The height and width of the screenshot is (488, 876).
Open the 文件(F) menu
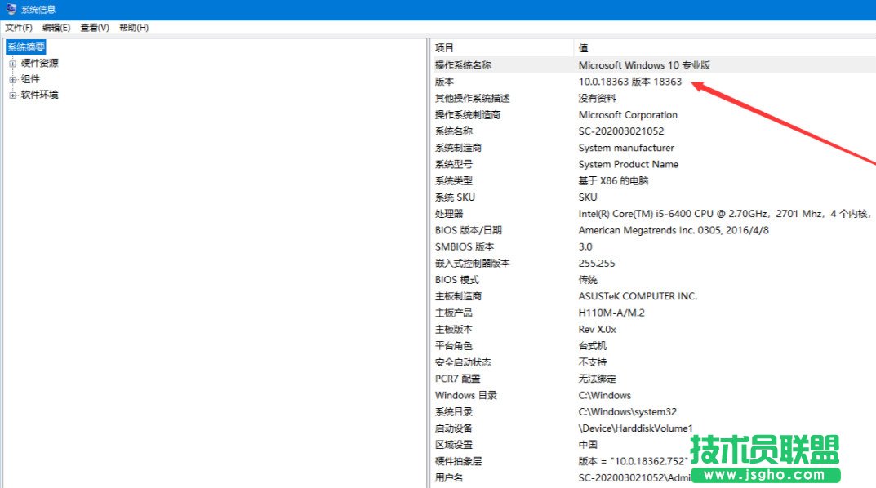click(x=20, y=27)
